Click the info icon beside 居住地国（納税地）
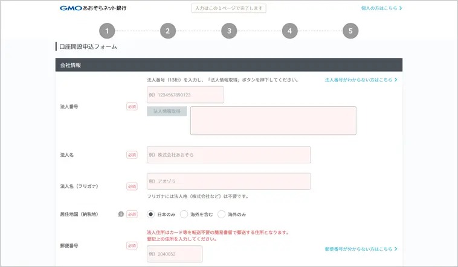 click(x=121, y=214)
